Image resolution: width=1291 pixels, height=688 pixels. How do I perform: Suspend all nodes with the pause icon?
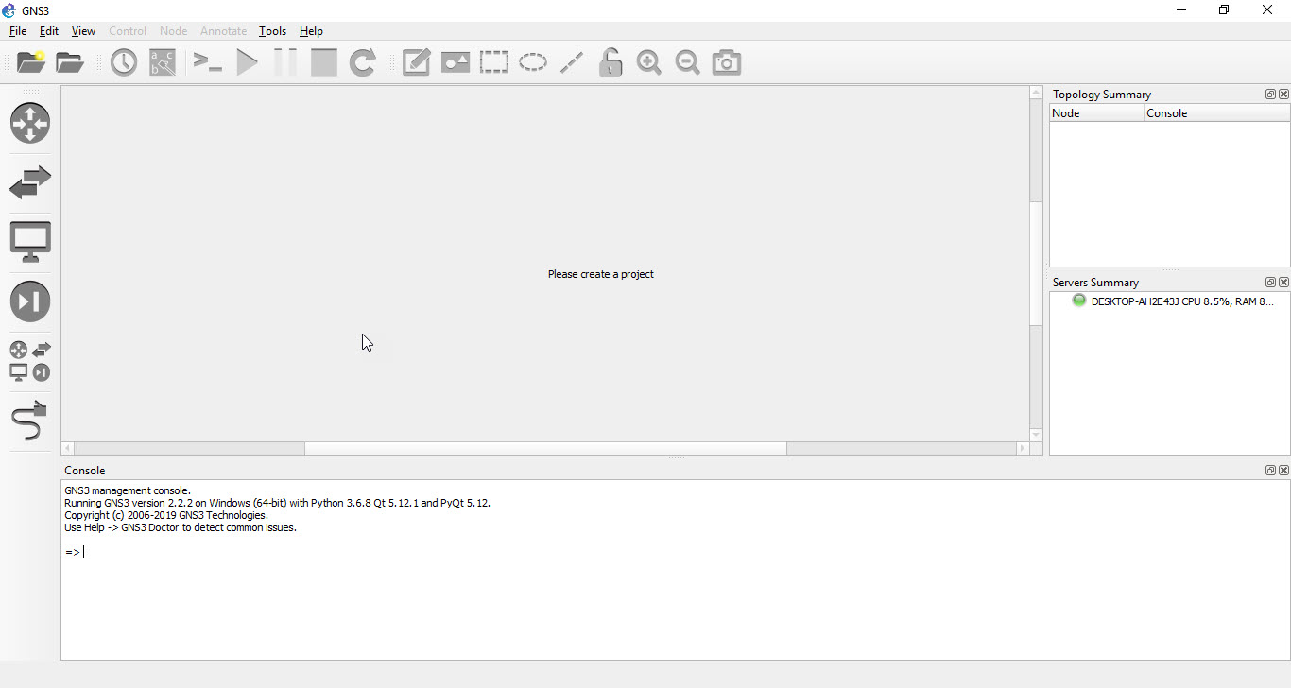pyautogui.click(x=284, y=62)
